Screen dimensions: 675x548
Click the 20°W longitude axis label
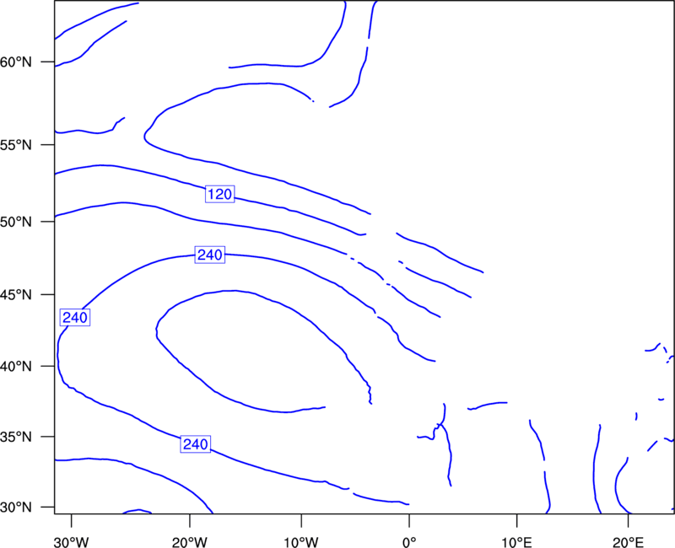[x=190, y=542]
